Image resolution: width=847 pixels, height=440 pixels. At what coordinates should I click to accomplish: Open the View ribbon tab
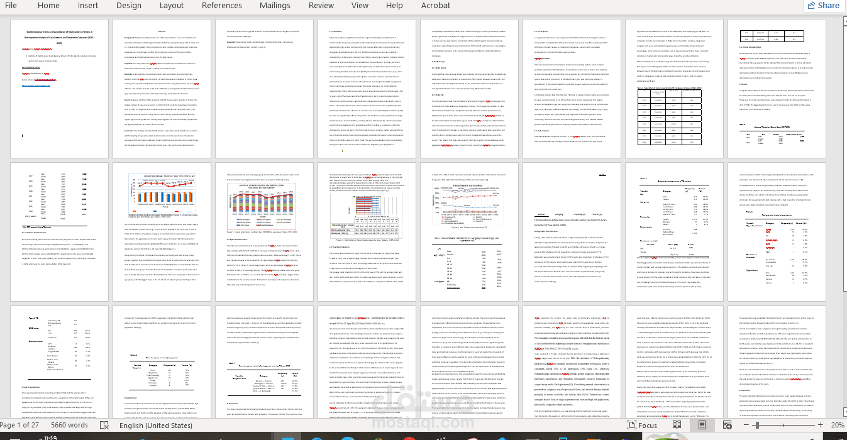pos(360,5)
